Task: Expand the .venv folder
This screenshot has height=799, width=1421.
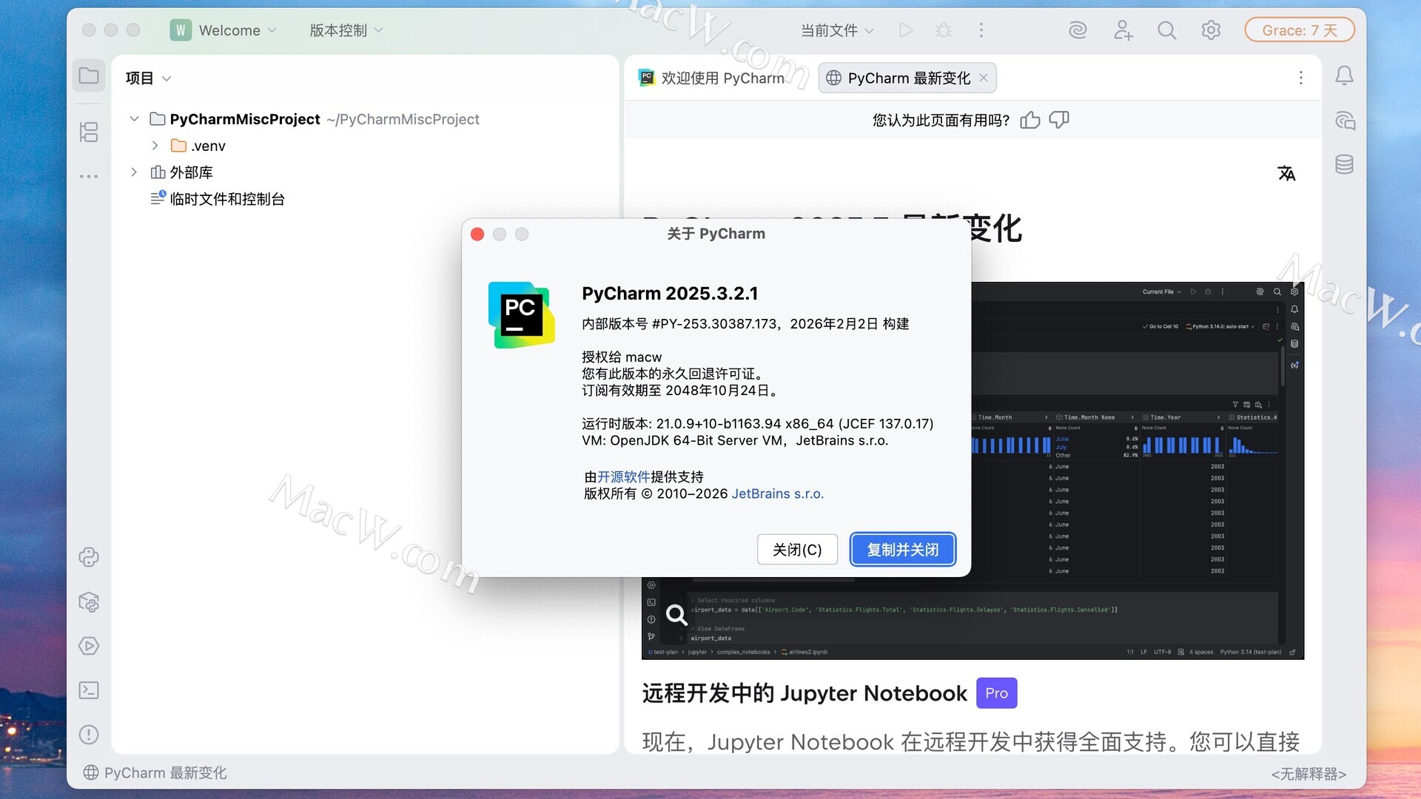Action: (155, 146)
